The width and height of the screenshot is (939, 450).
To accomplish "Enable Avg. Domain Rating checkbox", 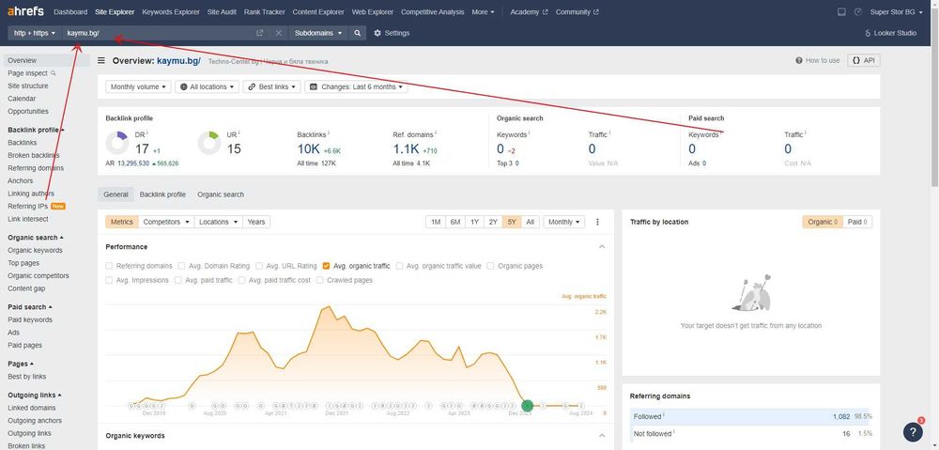I will point(181,266).
